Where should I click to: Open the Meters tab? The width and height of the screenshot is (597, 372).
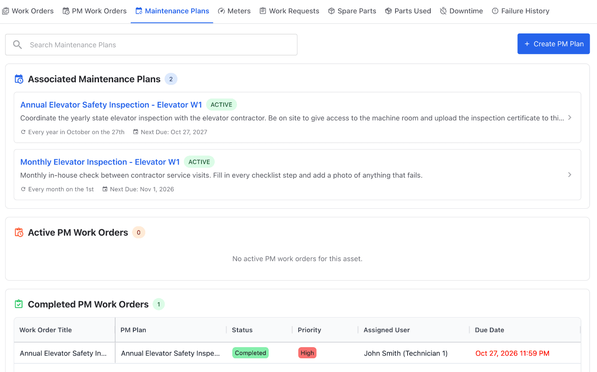point(234,11)
